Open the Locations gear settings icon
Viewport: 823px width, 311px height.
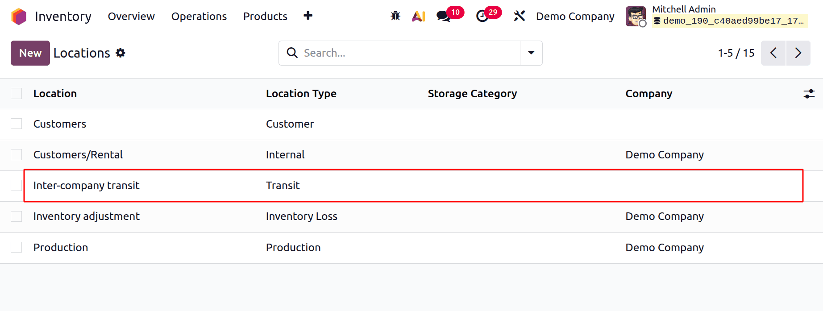click(121, 53)
